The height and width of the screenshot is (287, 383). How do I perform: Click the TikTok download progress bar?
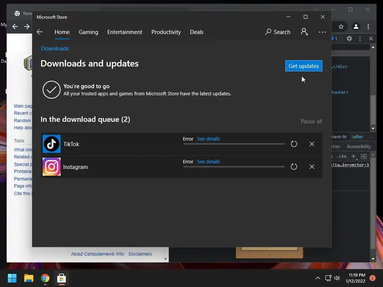click(234, 144)
